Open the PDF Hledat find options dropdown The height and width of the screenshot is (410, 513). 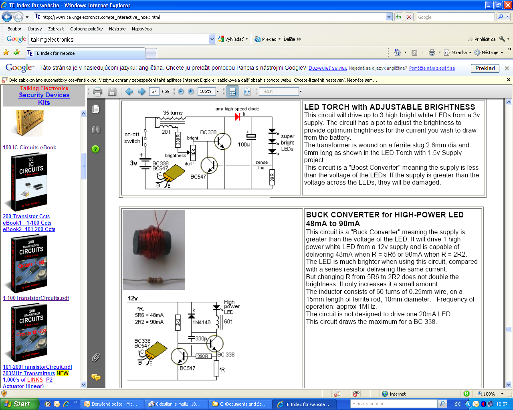(x=301, y=91)
